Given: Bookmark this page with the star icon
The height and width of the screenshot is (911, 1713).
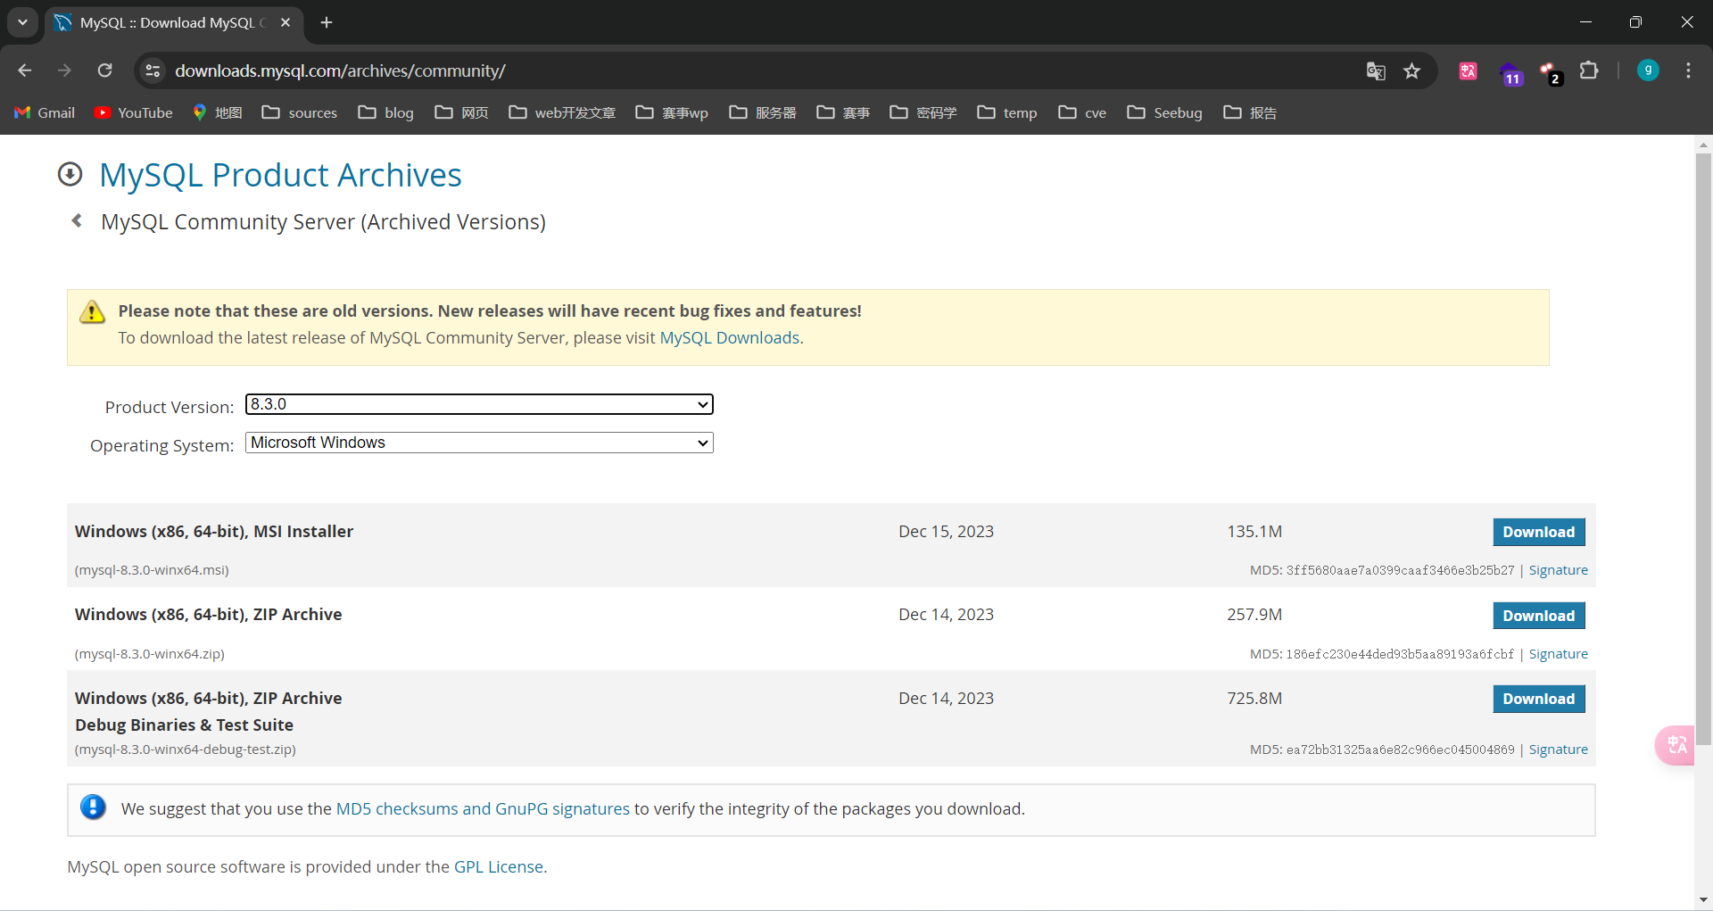Looking at the screenshot, I should click(x=1411, y=70).
